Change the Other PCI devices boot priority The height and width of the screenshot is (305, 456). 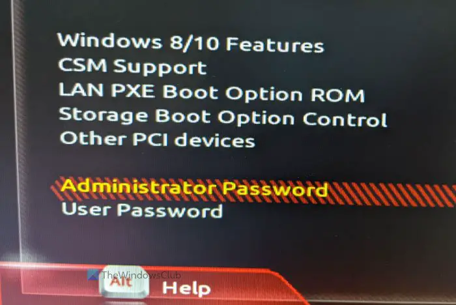click(x=157, y=139)
